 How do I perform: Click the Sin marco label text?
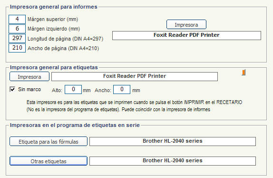[29, 89]
